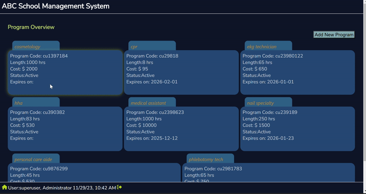Screen dimensions: 366x194
Task: Click Length:83 hrs text
Action: [25, 119]
